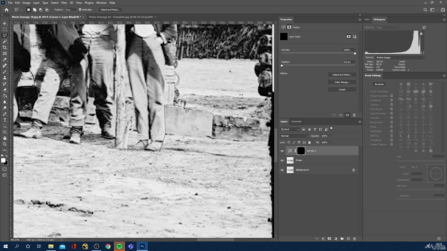Open the Filter menu
The width and height of the screenshot is (447, 251).
[64, 3]
